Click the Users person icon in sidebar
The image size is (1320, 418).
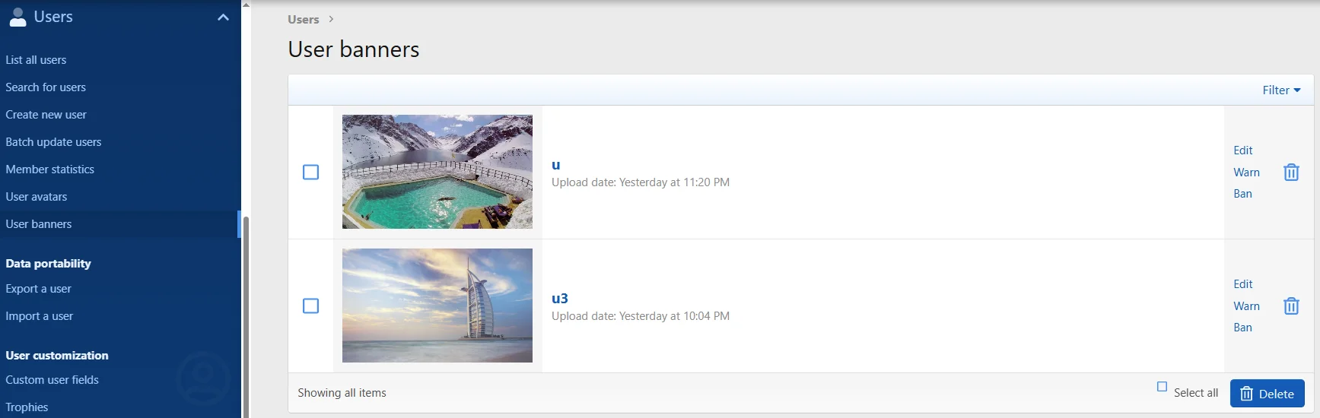pos(17,17)
